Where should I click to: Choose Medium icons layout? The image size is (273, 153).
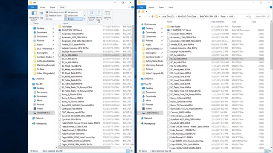(54, 16)
